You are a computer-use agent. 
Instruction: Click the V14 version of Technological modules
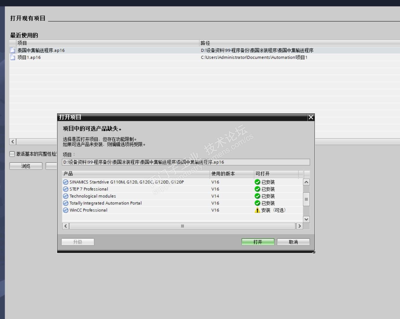tap(215, 196)
